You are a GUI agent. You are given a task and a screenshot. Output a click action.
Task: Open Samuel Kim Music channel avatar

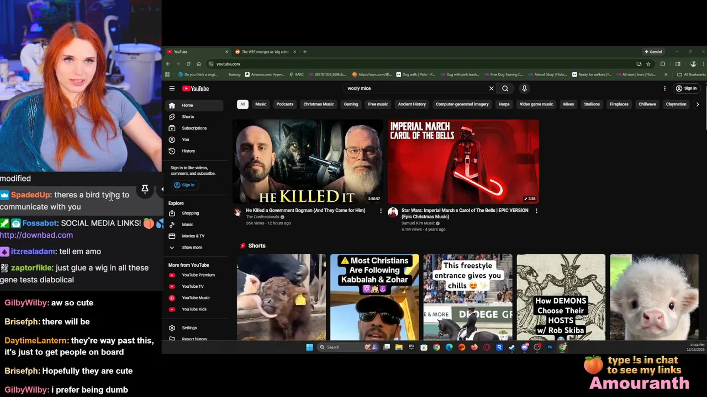393,212
